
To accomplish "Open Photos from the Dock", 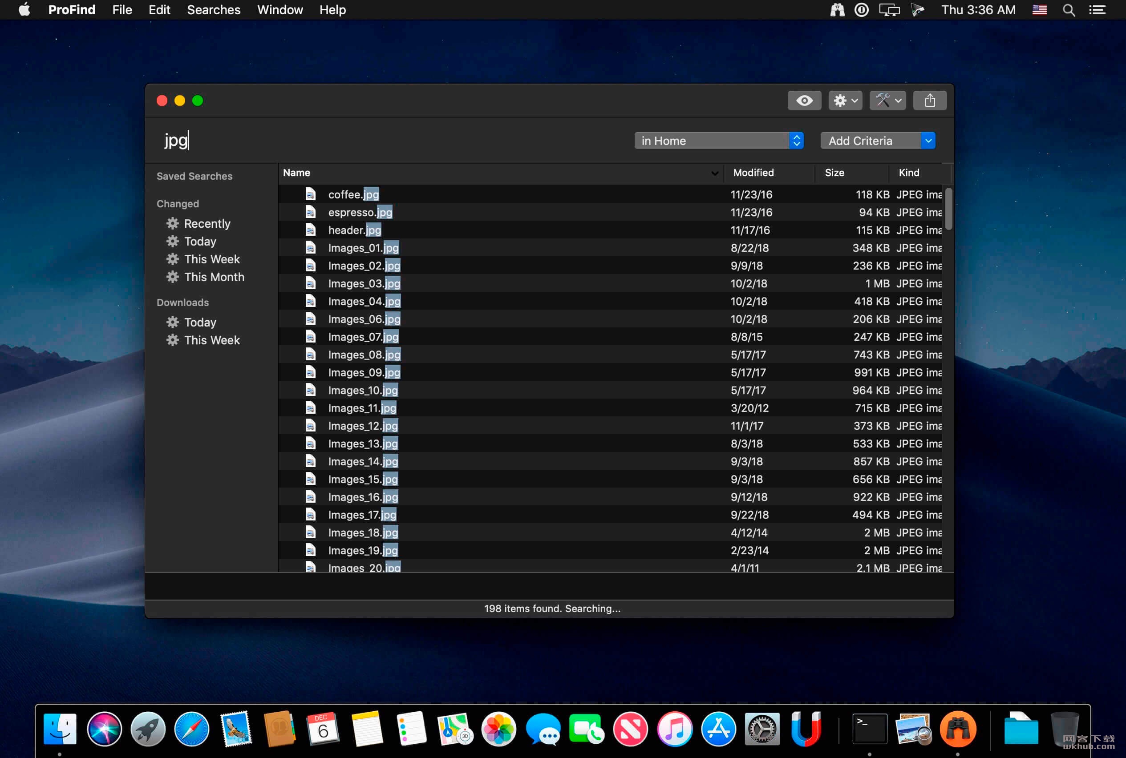I will coord(498,729).
